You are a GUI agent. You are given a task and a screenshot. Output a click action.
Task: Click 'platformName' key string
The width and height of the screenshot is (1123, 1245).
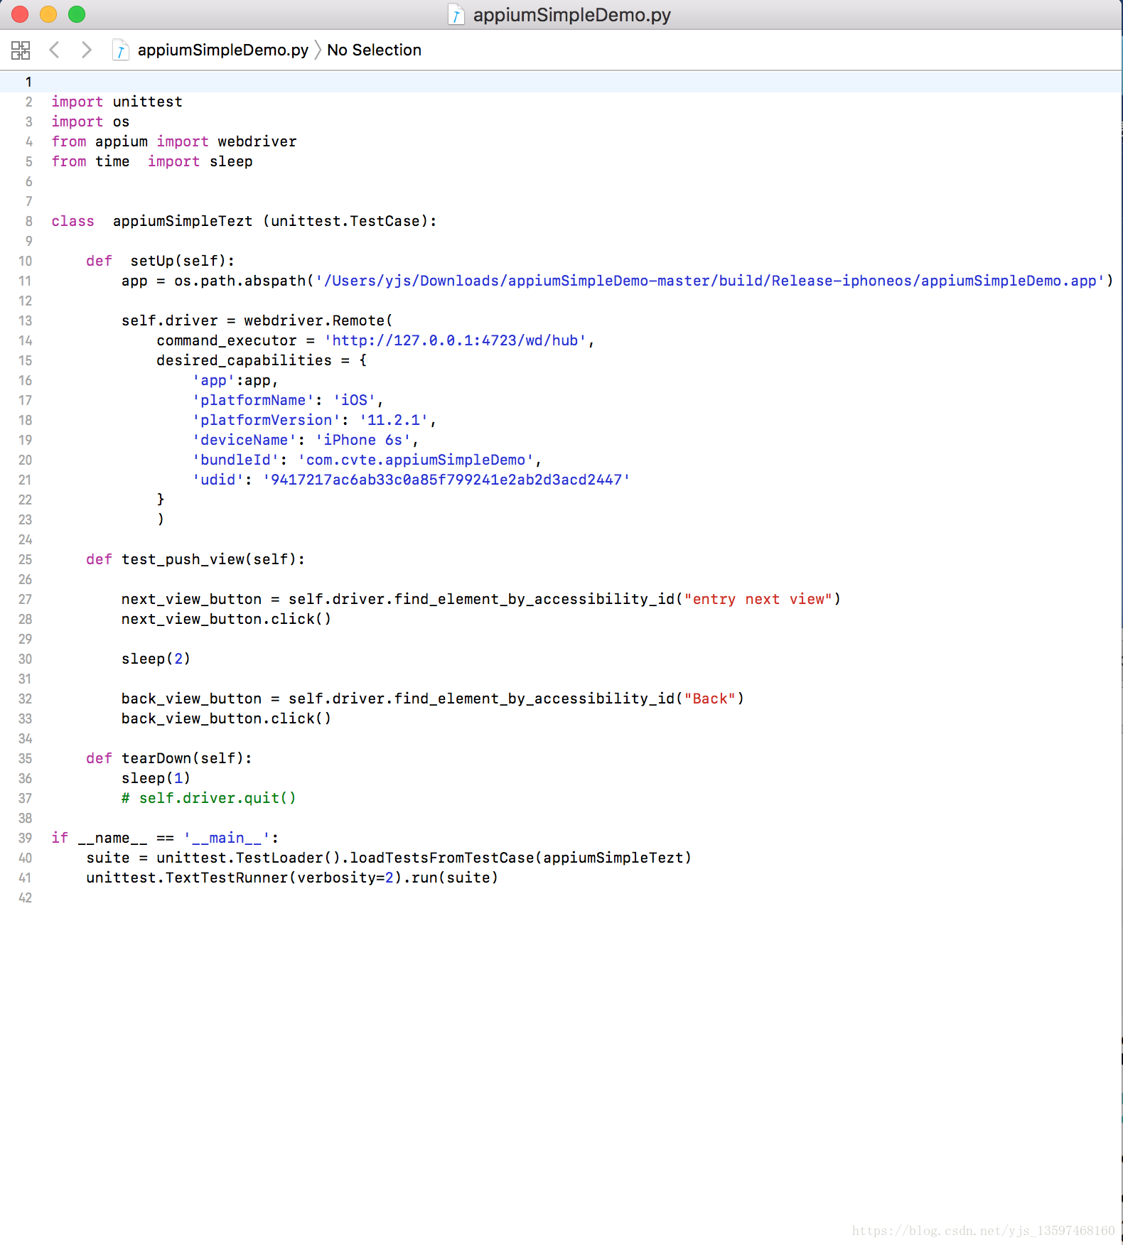(253, 400)
